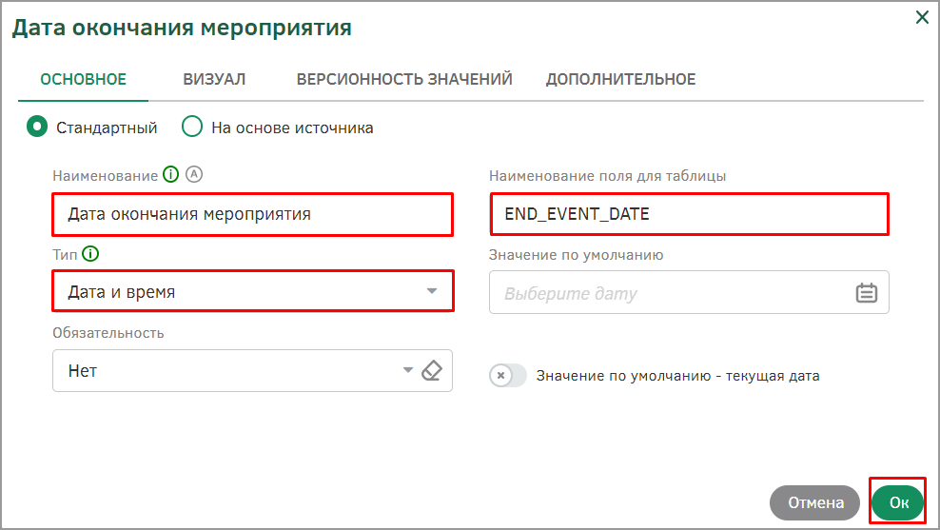Image resolution: width=940 pixels, height=530 pixels.
Task: Expand the Тип dropdown arrow
Action: click(x=432, y=291)
